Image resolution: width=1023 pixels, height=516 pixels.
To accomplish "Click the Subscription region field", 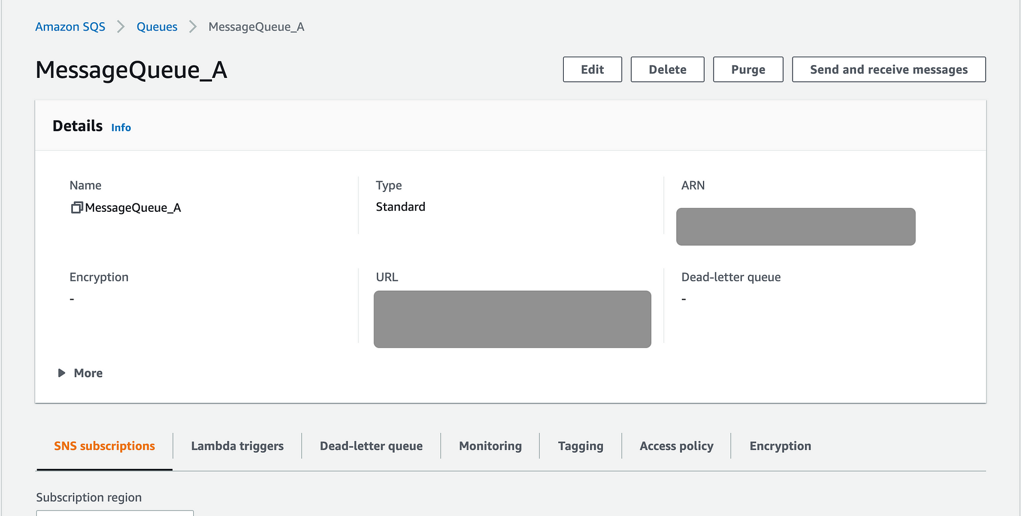I will (x=115, y=513).
